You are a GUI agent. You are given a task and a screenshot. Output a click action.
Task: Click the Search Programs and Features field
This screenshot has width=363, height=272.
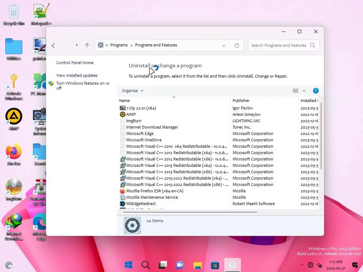click(284, 45)
